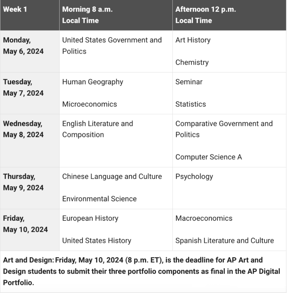Select the Monday, May 6, 2024 cell

tap(23, 46)
